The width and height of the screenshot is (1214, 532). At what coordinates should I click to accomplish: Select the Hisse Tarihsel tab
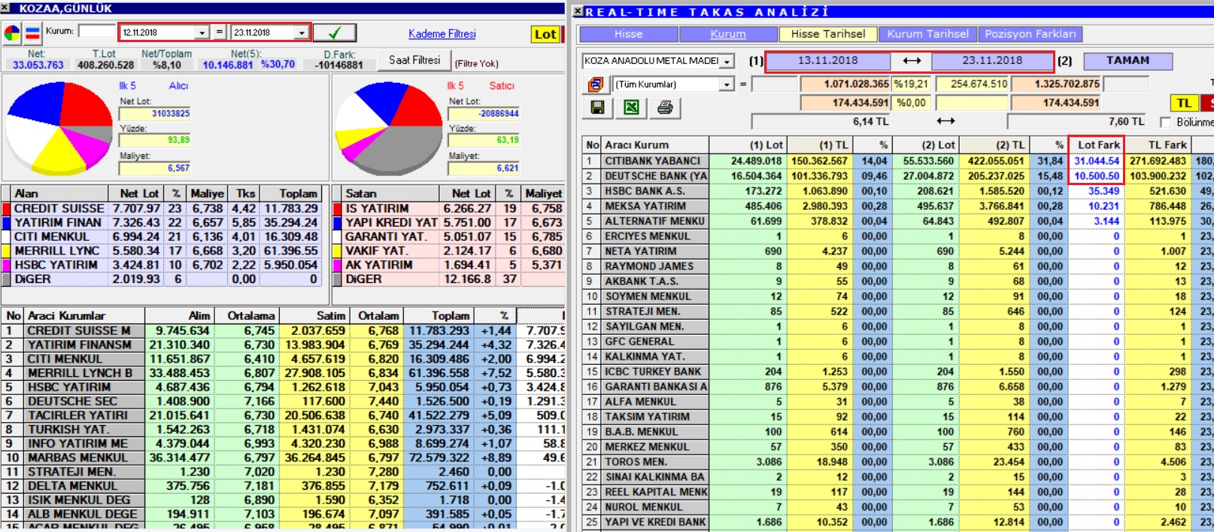pos(828,34)
